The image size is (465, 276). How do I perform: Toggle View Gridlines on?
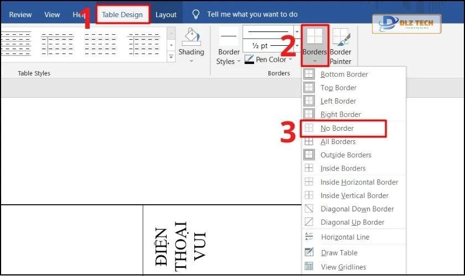click(x=343, y=267)
